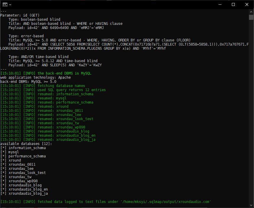Click '[*] xroundau_lee' list entry
This screenshot has height=208, width=254.
pos(17,169)
